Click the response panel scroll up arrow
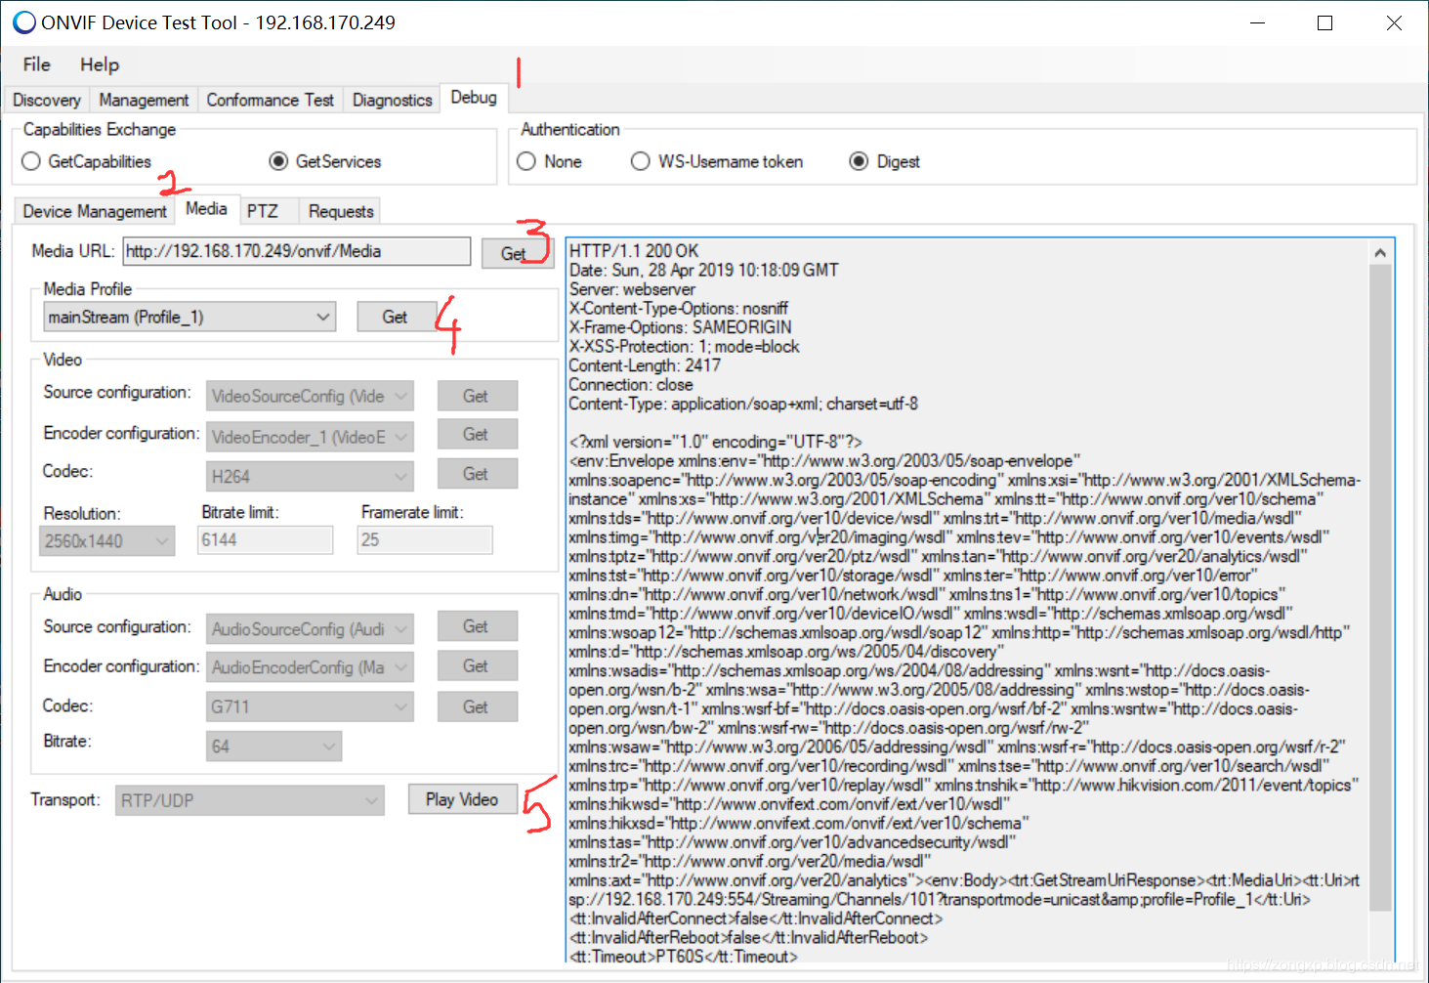 [1380, 253]
